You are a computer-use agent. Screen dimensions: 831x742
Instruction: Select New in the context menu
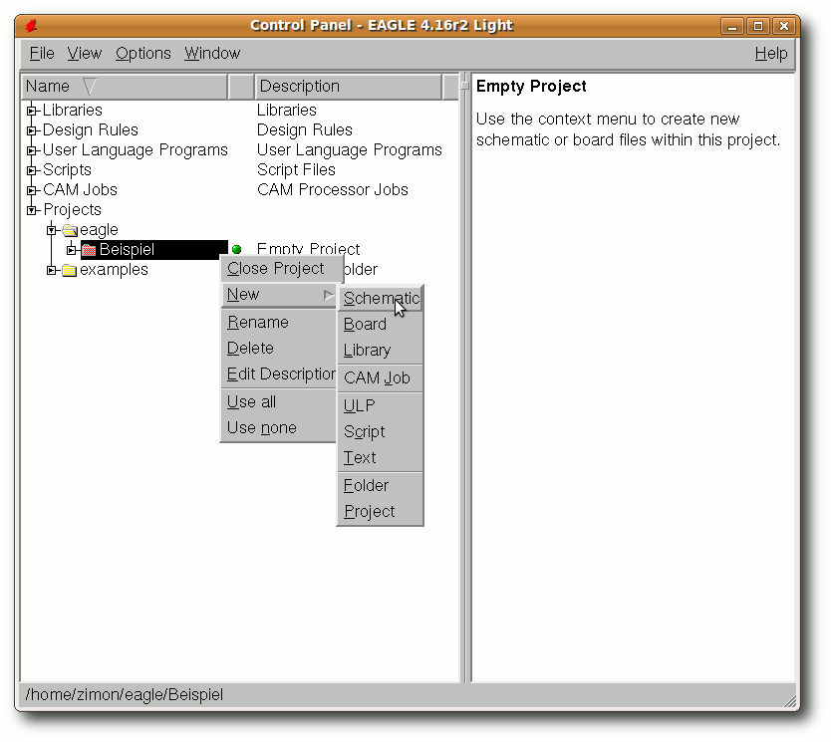point(279,295)
